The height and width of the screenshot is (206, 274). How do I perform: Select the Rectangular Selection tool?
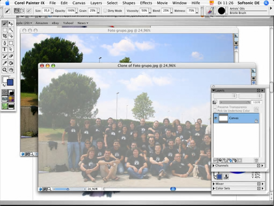pos(5,30)
